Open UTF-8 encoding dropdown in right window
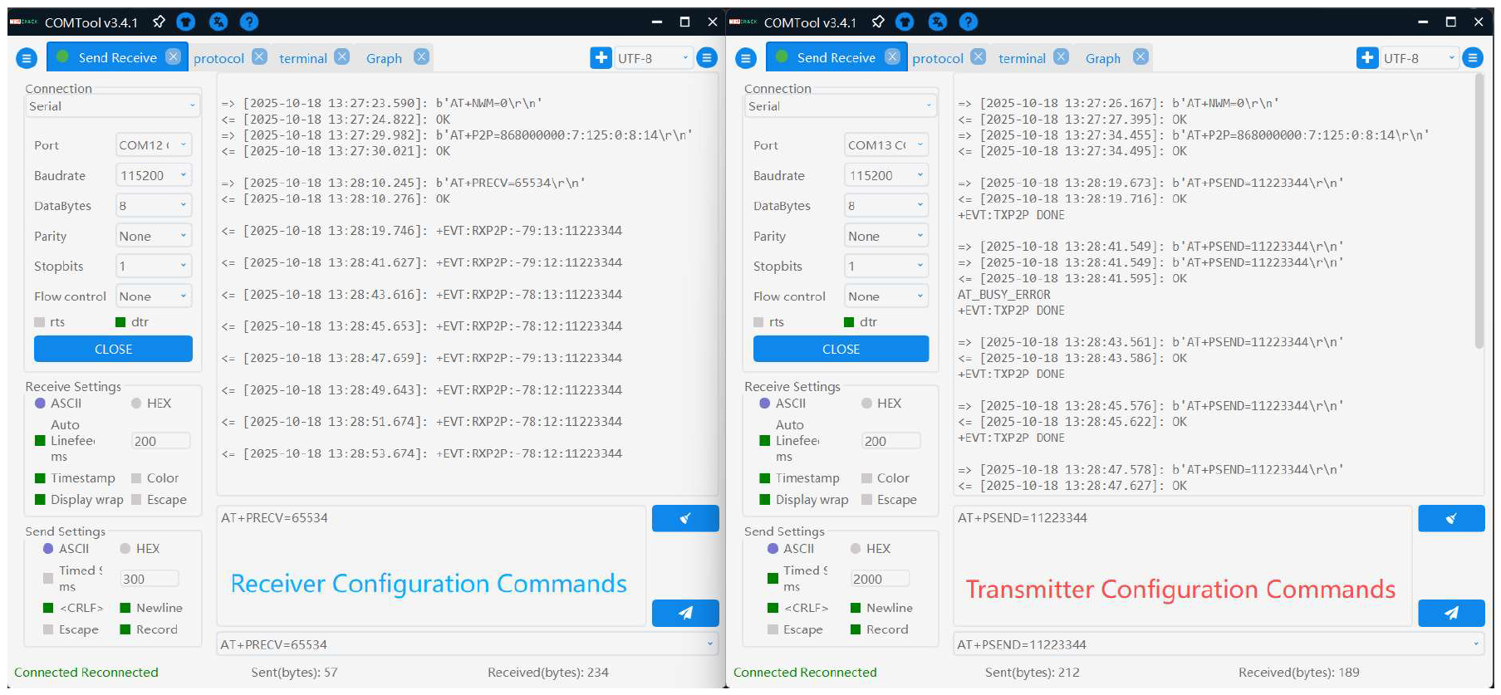Screen dimensions: 1501x695 click(x=1420, y=58)
